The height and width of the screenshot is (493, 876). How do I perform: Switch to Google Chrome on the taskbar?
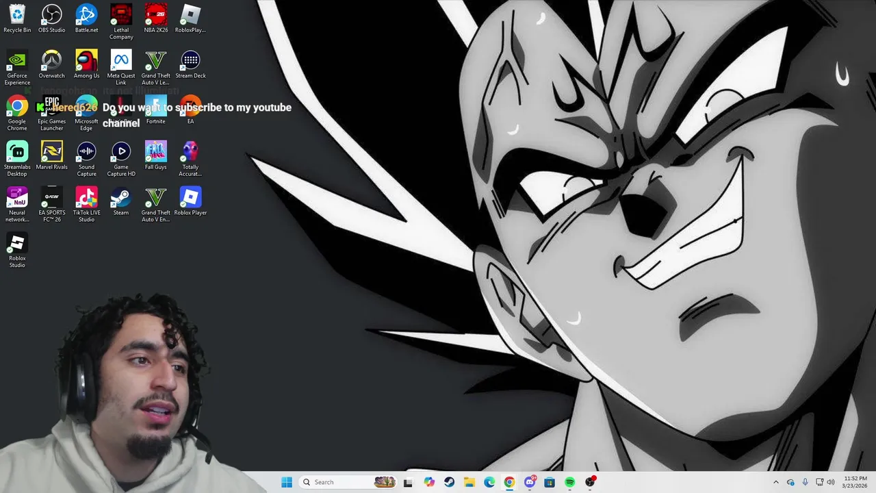(509, 482)
